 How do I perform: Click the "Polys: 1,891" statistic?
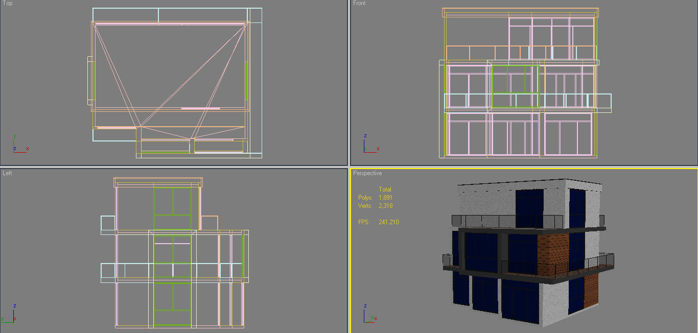[375, 198]
